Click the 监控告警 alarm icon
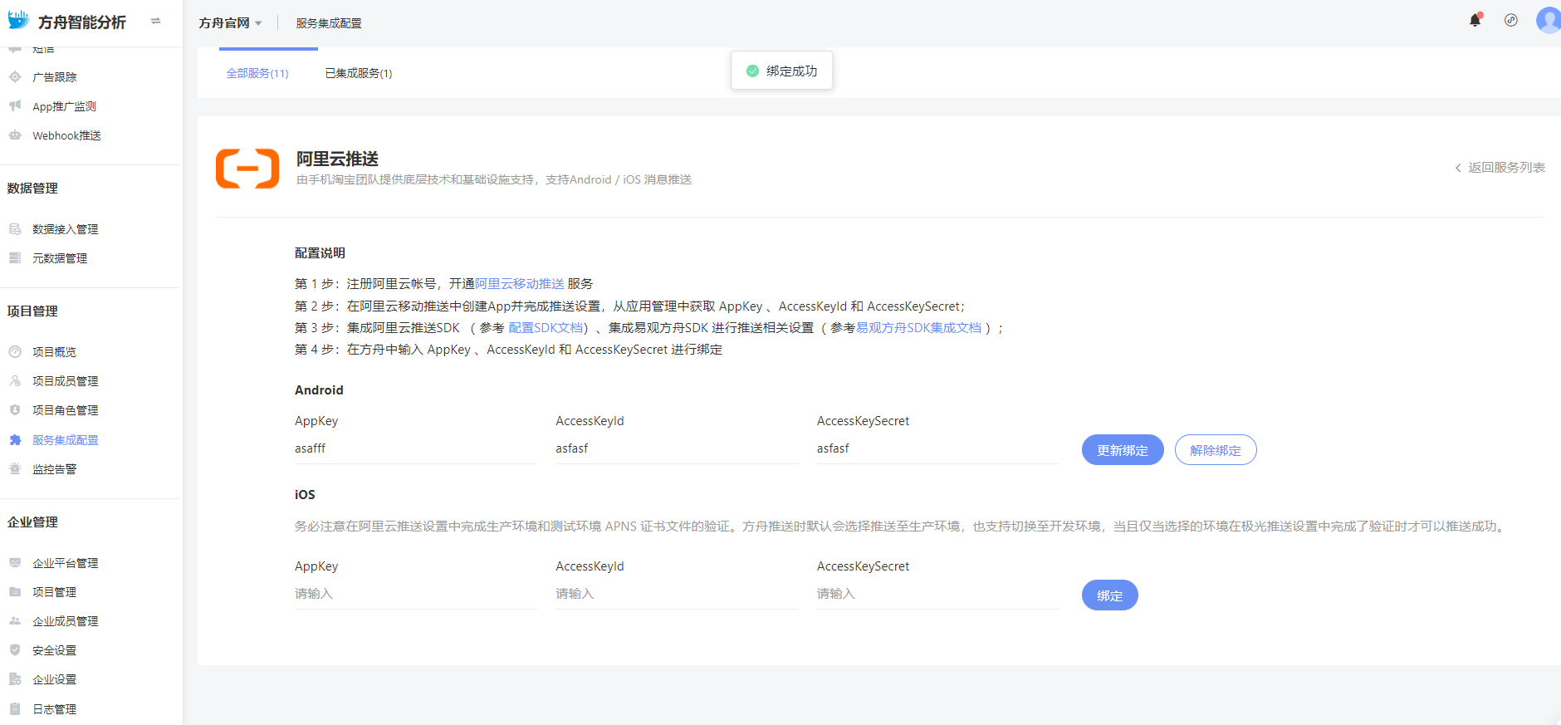This screenshot has height=725, width=1561. (15, 469)
